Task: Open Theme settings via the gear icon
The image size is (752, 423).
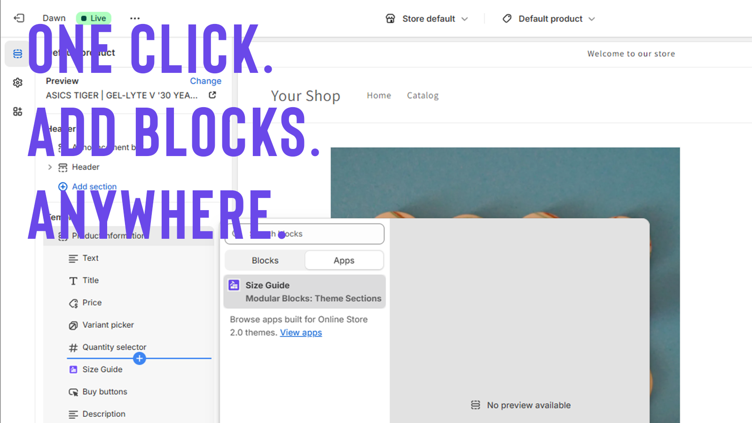Action: [x=17, y=82]
